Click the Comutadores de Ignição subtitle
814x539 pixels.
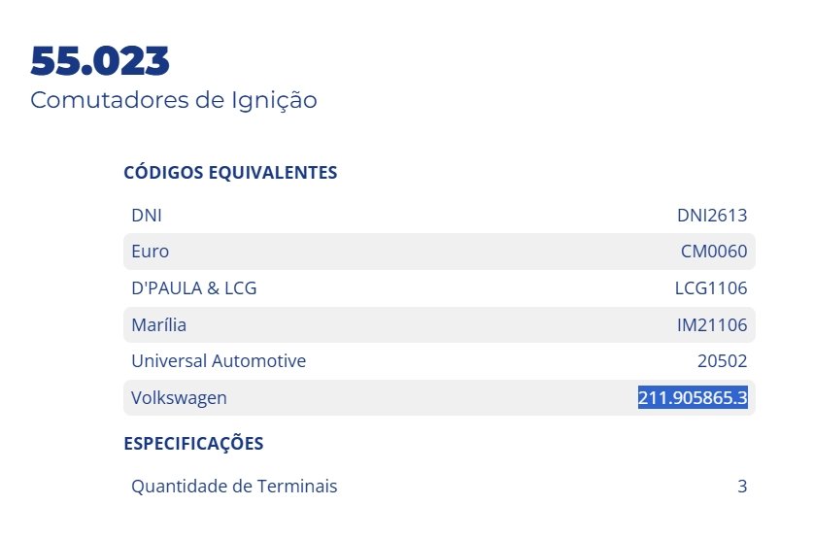174,100
